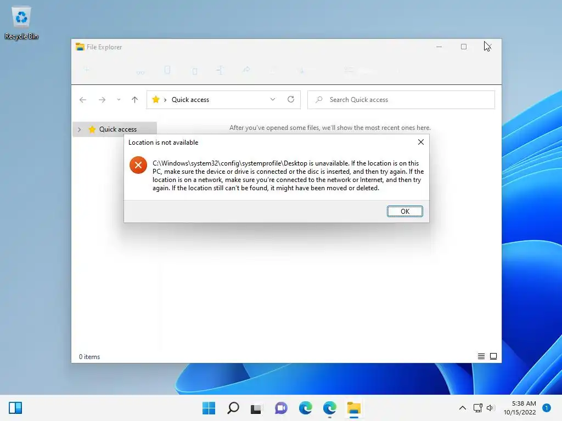Screen dimensions: 562x421
Task: Open the Recycle Bin desktop icon
Action: click(x=21, y=23)
